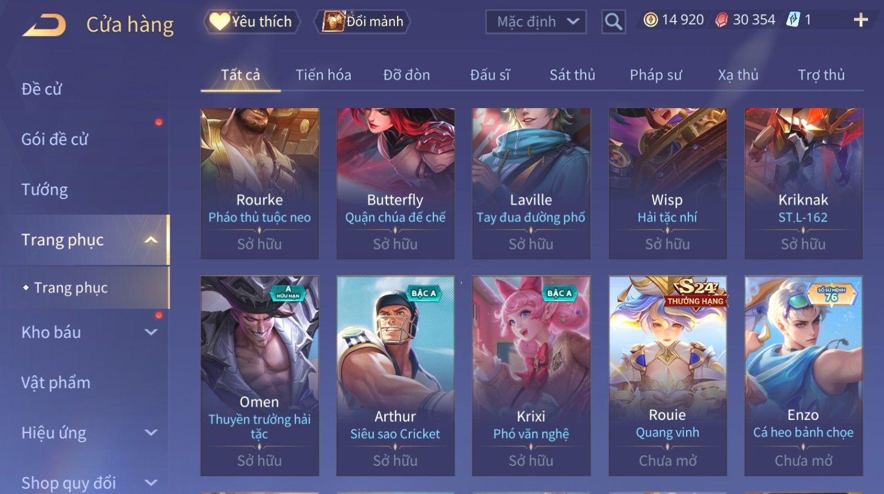884x494 pixels.
Task: Click the Đổi mảnh chest icon
Action: [x=333, y=22]
